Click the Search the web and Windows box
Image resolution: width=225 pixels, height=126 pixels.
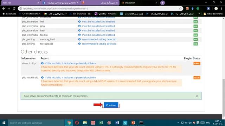pyautogui.click(x=36, y=123)
